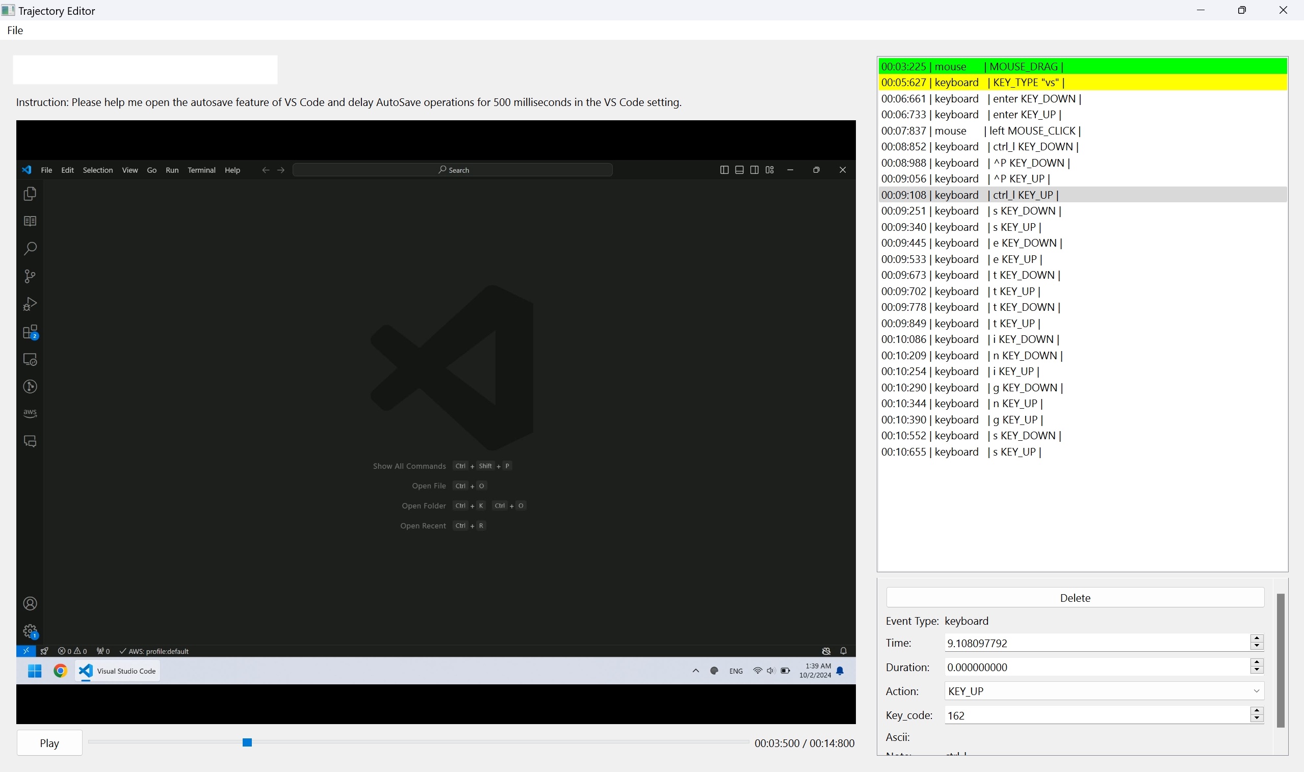
Task: Open the Trajectory Editor File menu
Action: point(15,30)
